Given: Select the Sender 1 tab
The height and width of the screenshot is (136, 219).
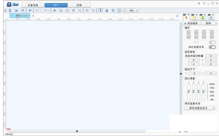Looking at the screenshot, I should [20, 16].
